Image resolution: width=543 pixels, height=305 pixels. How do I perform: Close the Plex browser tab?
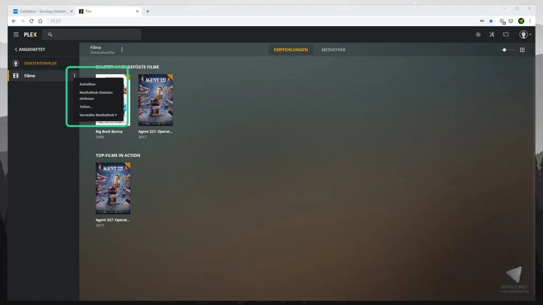[137, 12]
